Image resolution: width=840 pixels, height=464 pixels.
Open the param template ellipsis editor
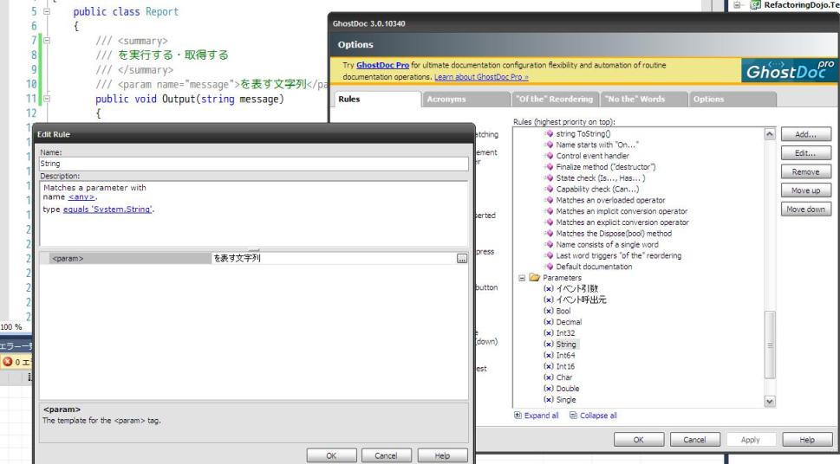pos(462,259)
